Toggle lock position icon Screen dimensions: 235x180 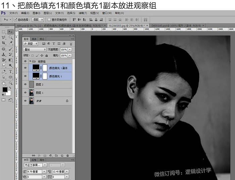(42, 56)
